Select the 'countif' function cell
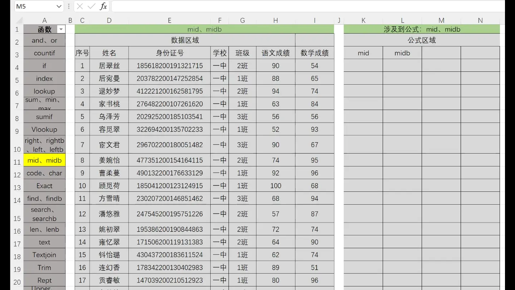This screenshot has width=515, height=290. coord(44,53)
